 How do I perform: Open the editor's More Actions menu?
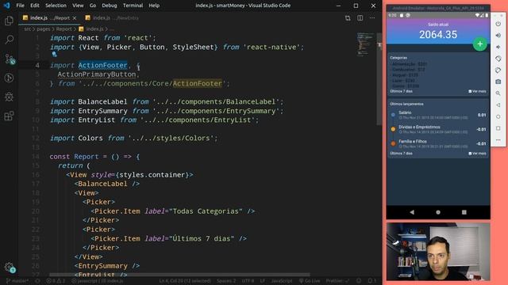tap(372, 18)
